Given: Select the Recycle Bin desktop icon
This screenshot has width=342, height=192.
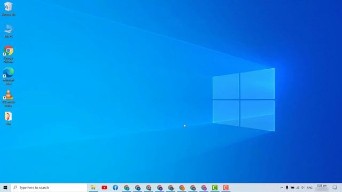Looking at the screenshot, I should [9, 9].
